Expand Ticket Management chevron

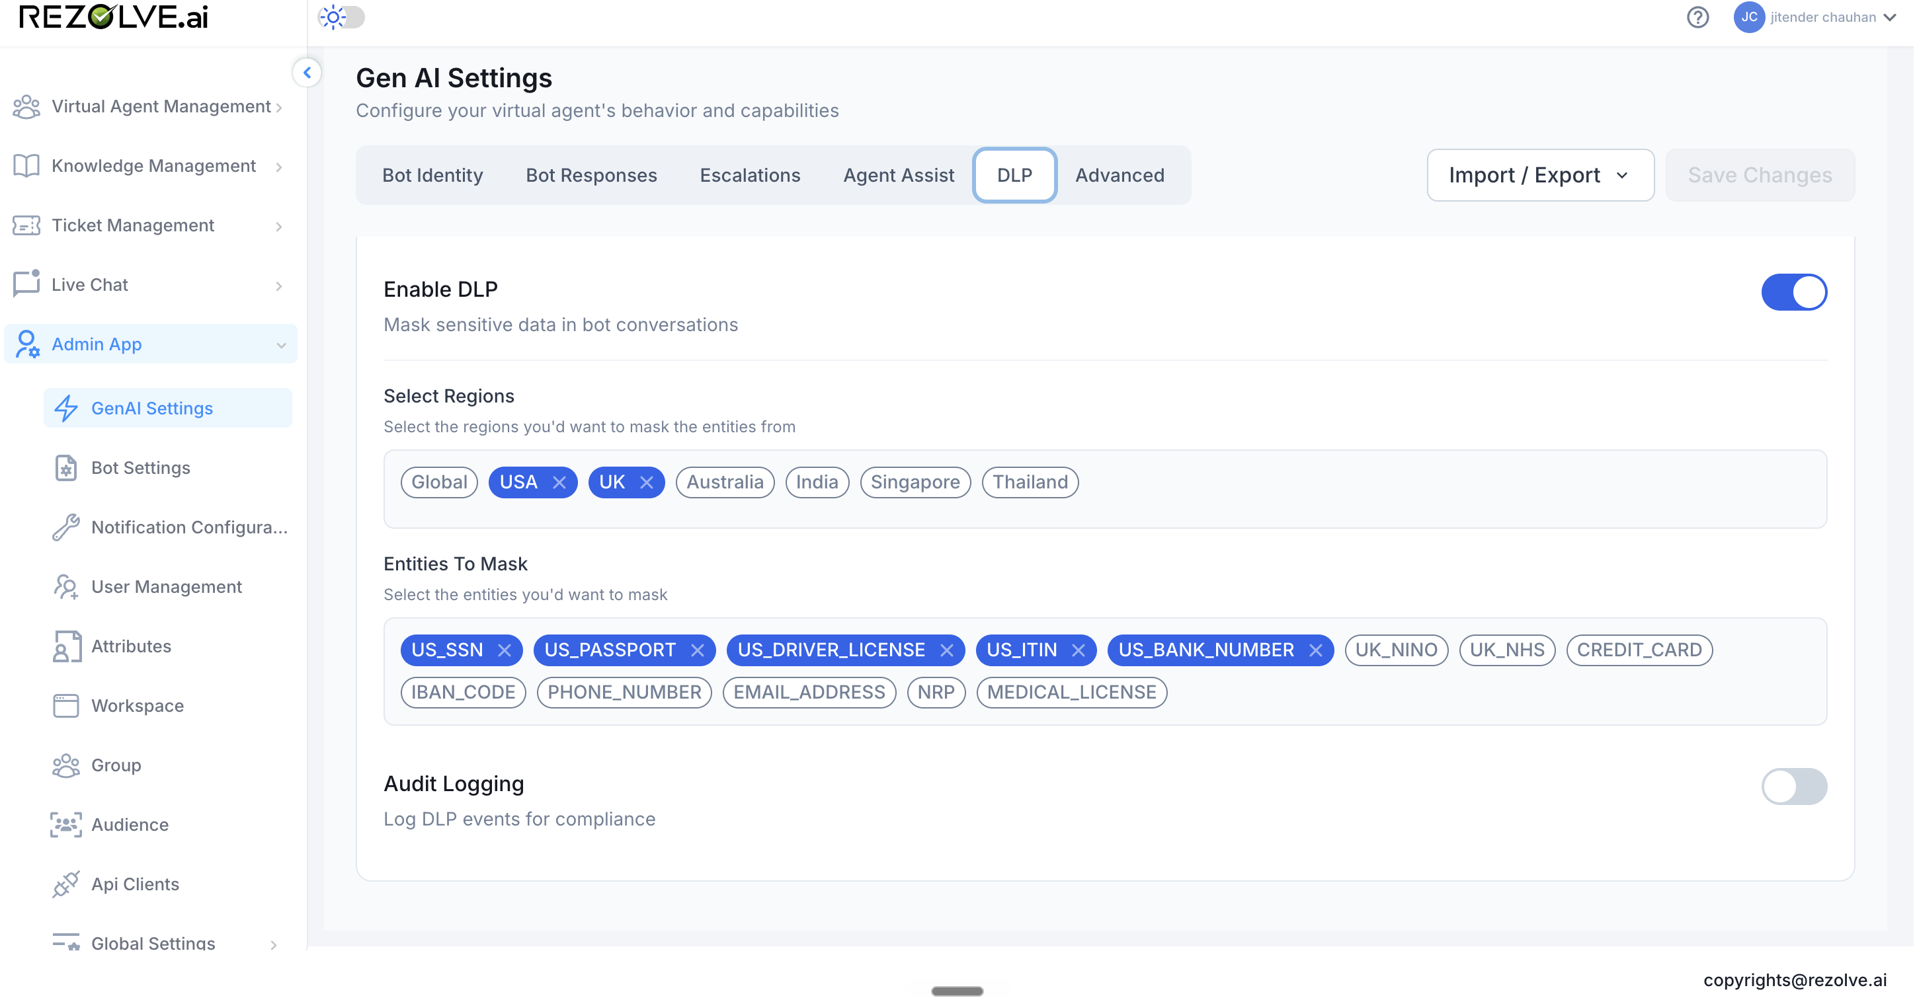tap(279, 227)
